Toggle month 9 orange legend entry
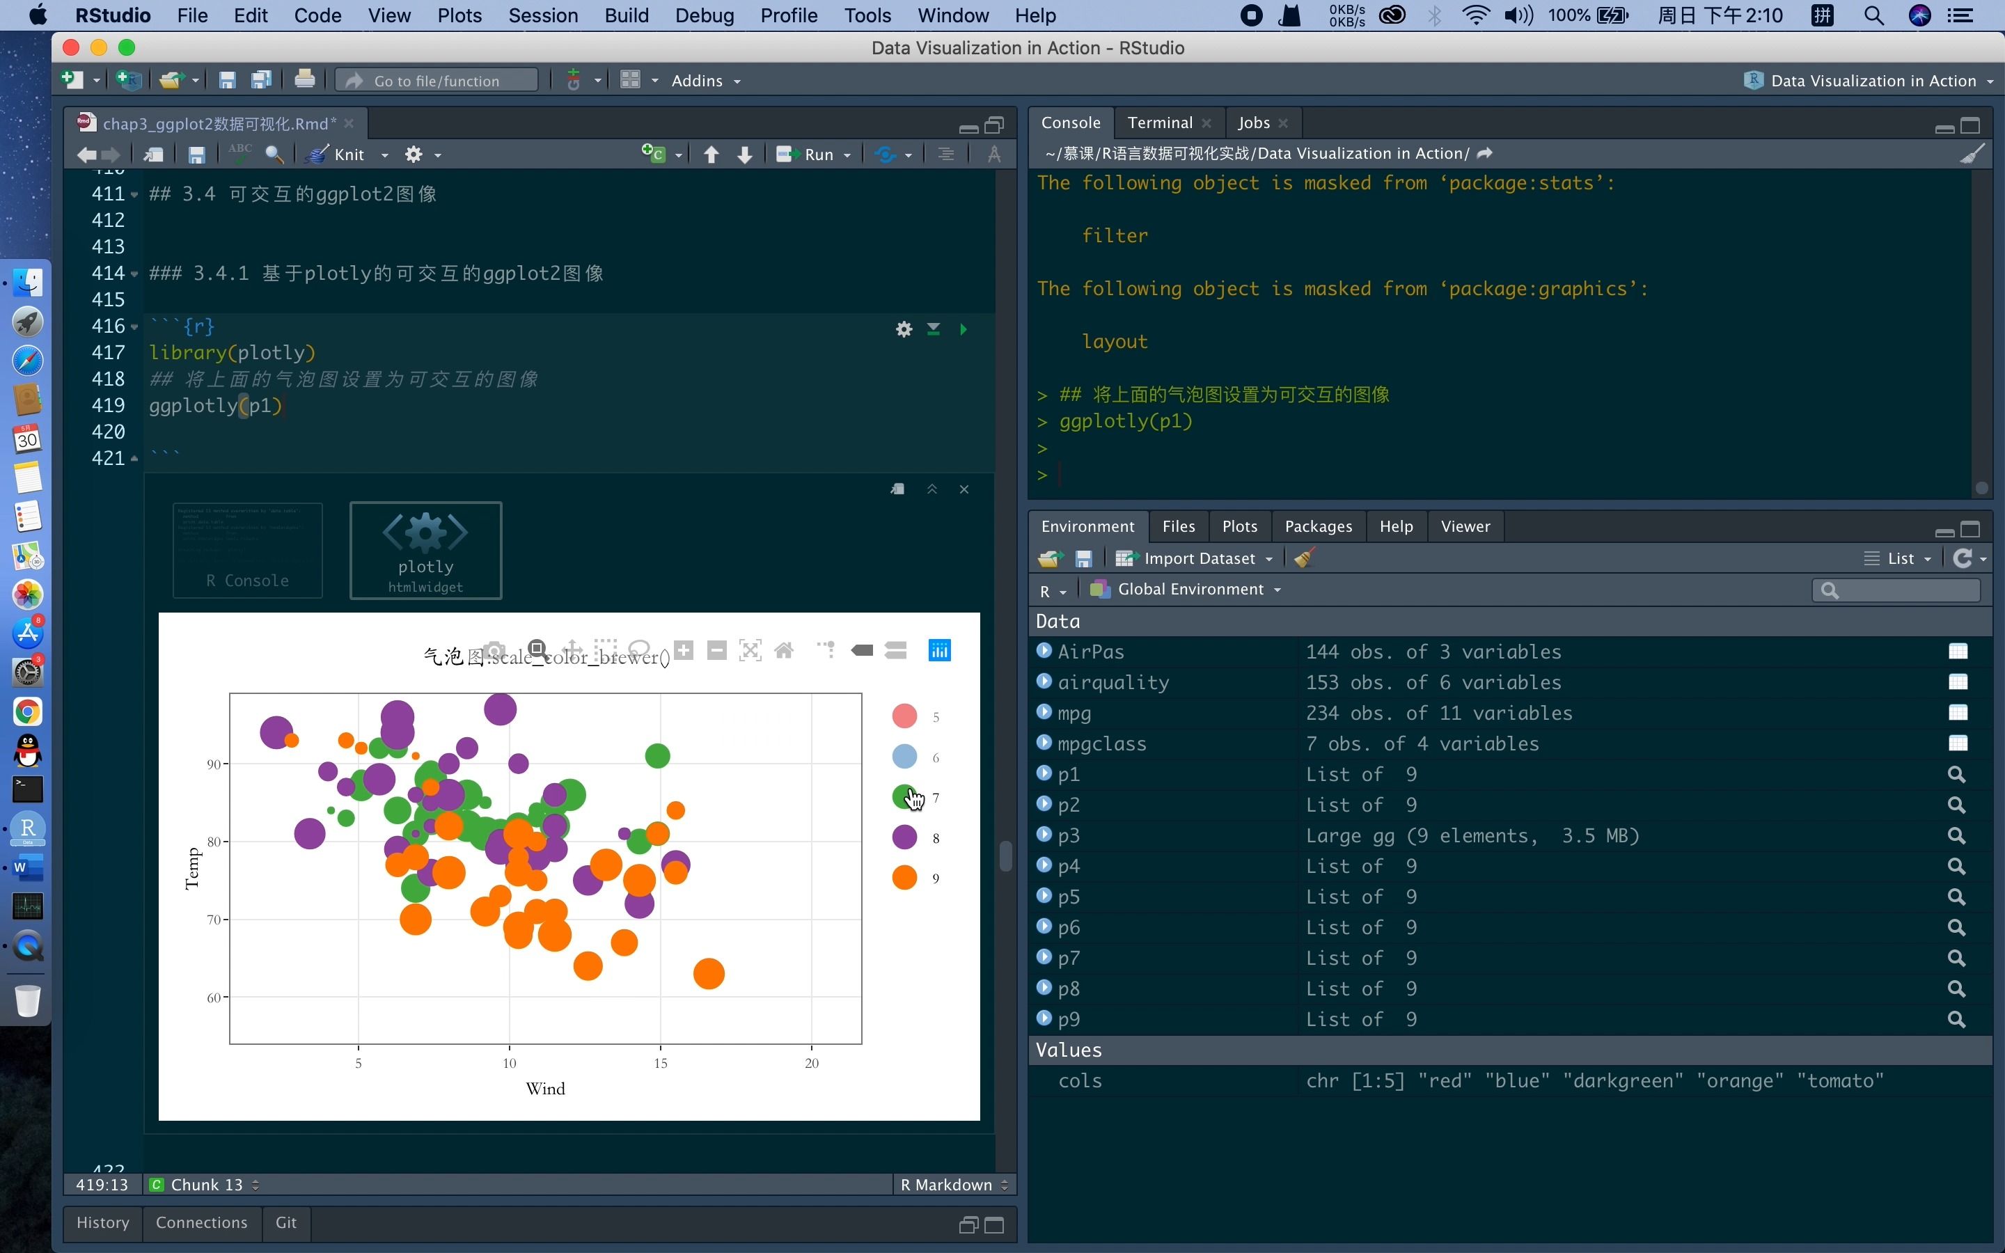Screen dimensions: 2005x1253 [905, 878]
